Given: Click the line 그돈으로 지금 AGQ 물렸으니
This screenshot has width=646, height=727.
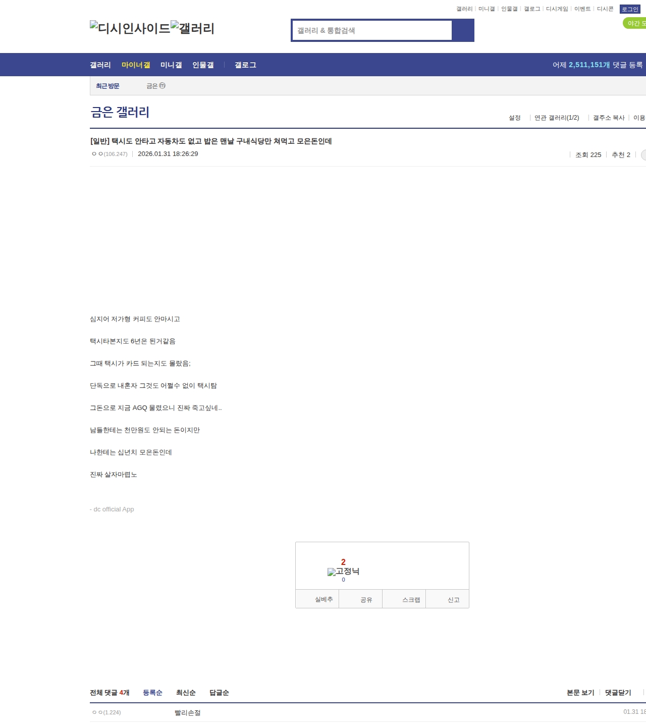Looking at the screenshot, I should [x=156, y=408].
